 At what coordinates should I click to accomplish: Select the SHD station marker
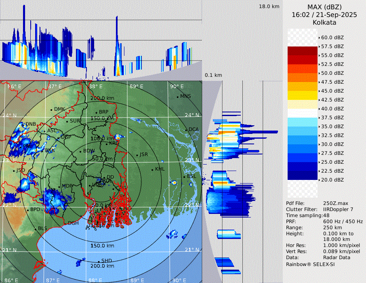(99, 261)
